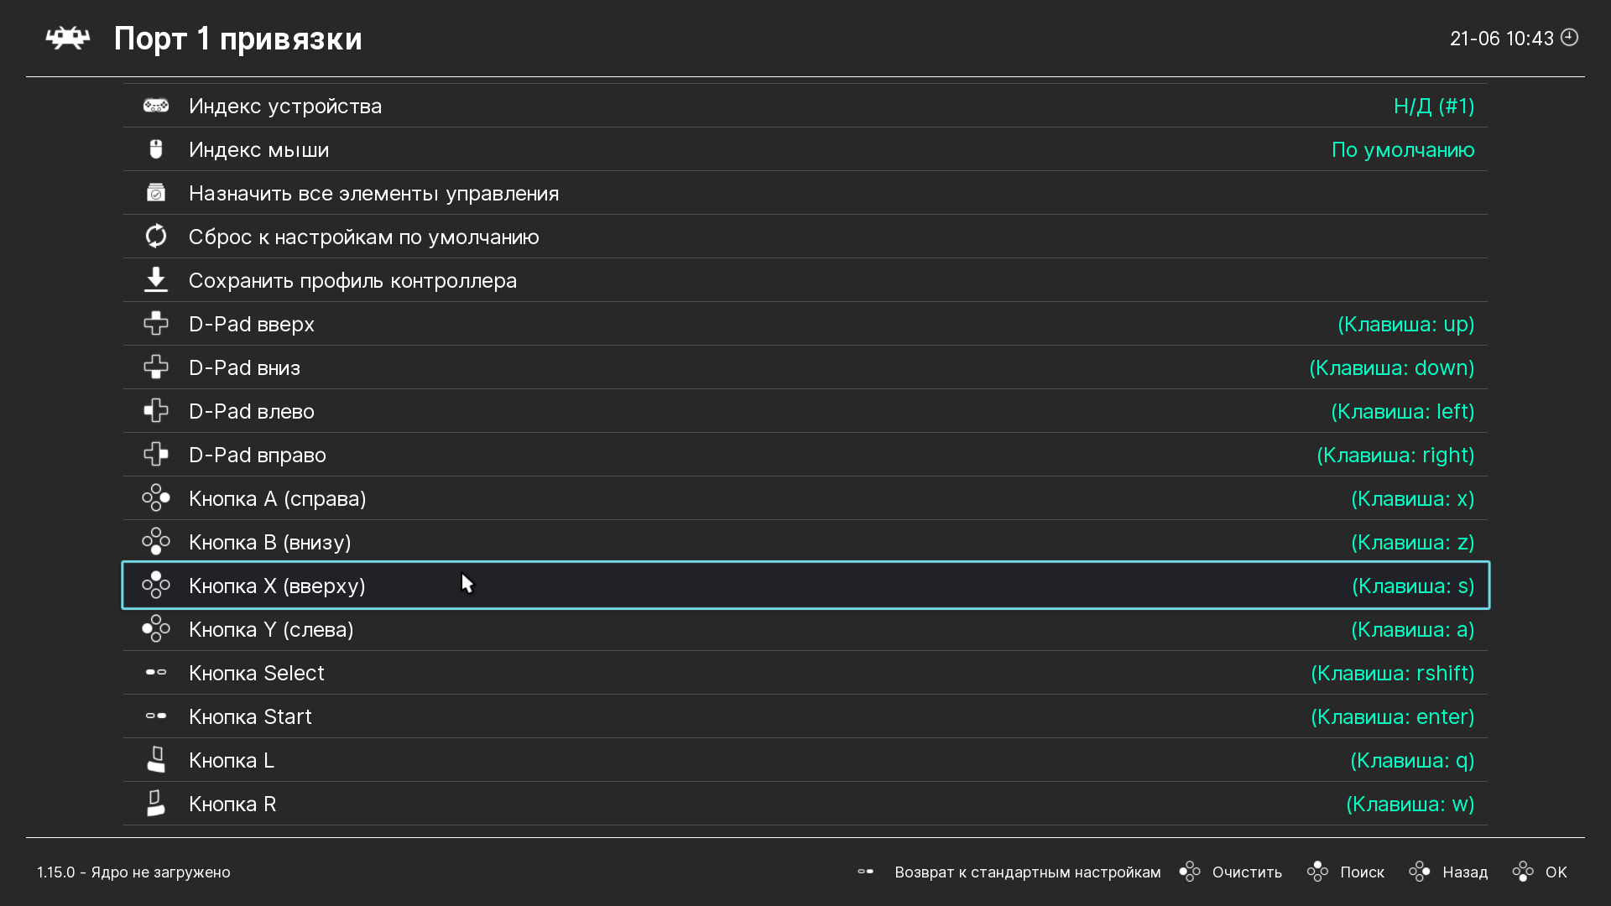Screen dimensions: 1611x906
Task: Select the Кнопка L label
Action: click(232, 760)
